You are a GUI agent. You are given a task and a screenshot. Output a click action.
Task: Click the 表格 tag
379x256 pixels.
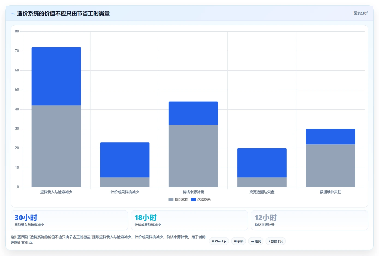click(239, 241)
